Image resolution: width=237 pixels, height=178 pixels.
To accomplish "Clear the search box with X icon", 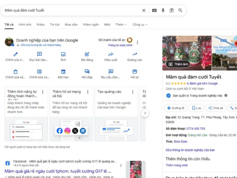I will 144,10.
